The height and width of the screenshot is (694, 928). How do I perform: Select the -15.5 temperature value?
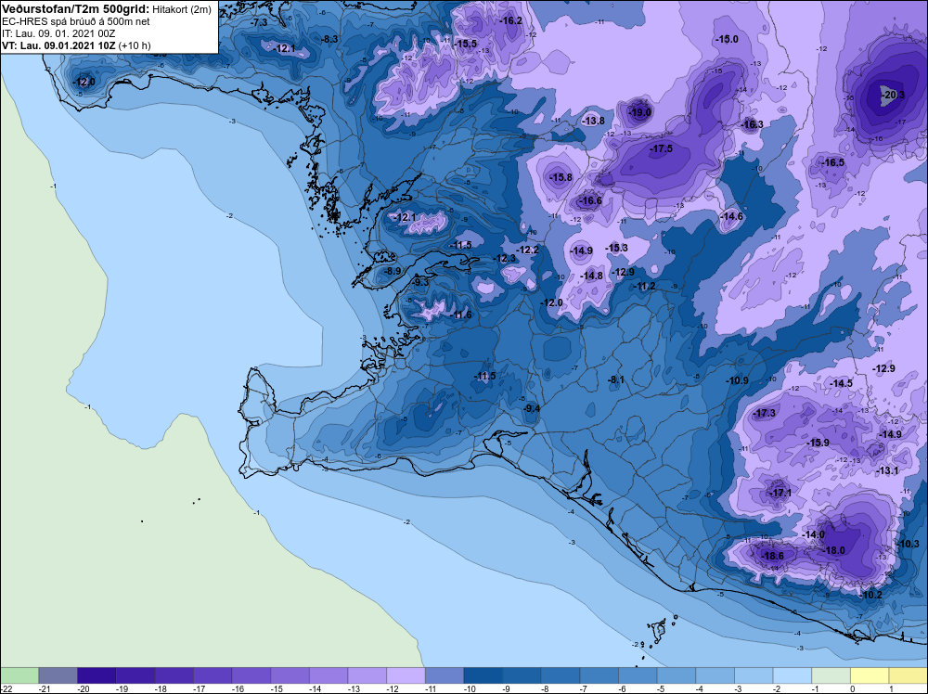pos(466,44)
